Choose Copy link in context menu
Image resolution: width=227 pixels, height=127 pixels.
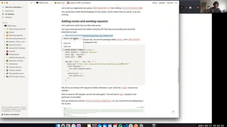72,43
